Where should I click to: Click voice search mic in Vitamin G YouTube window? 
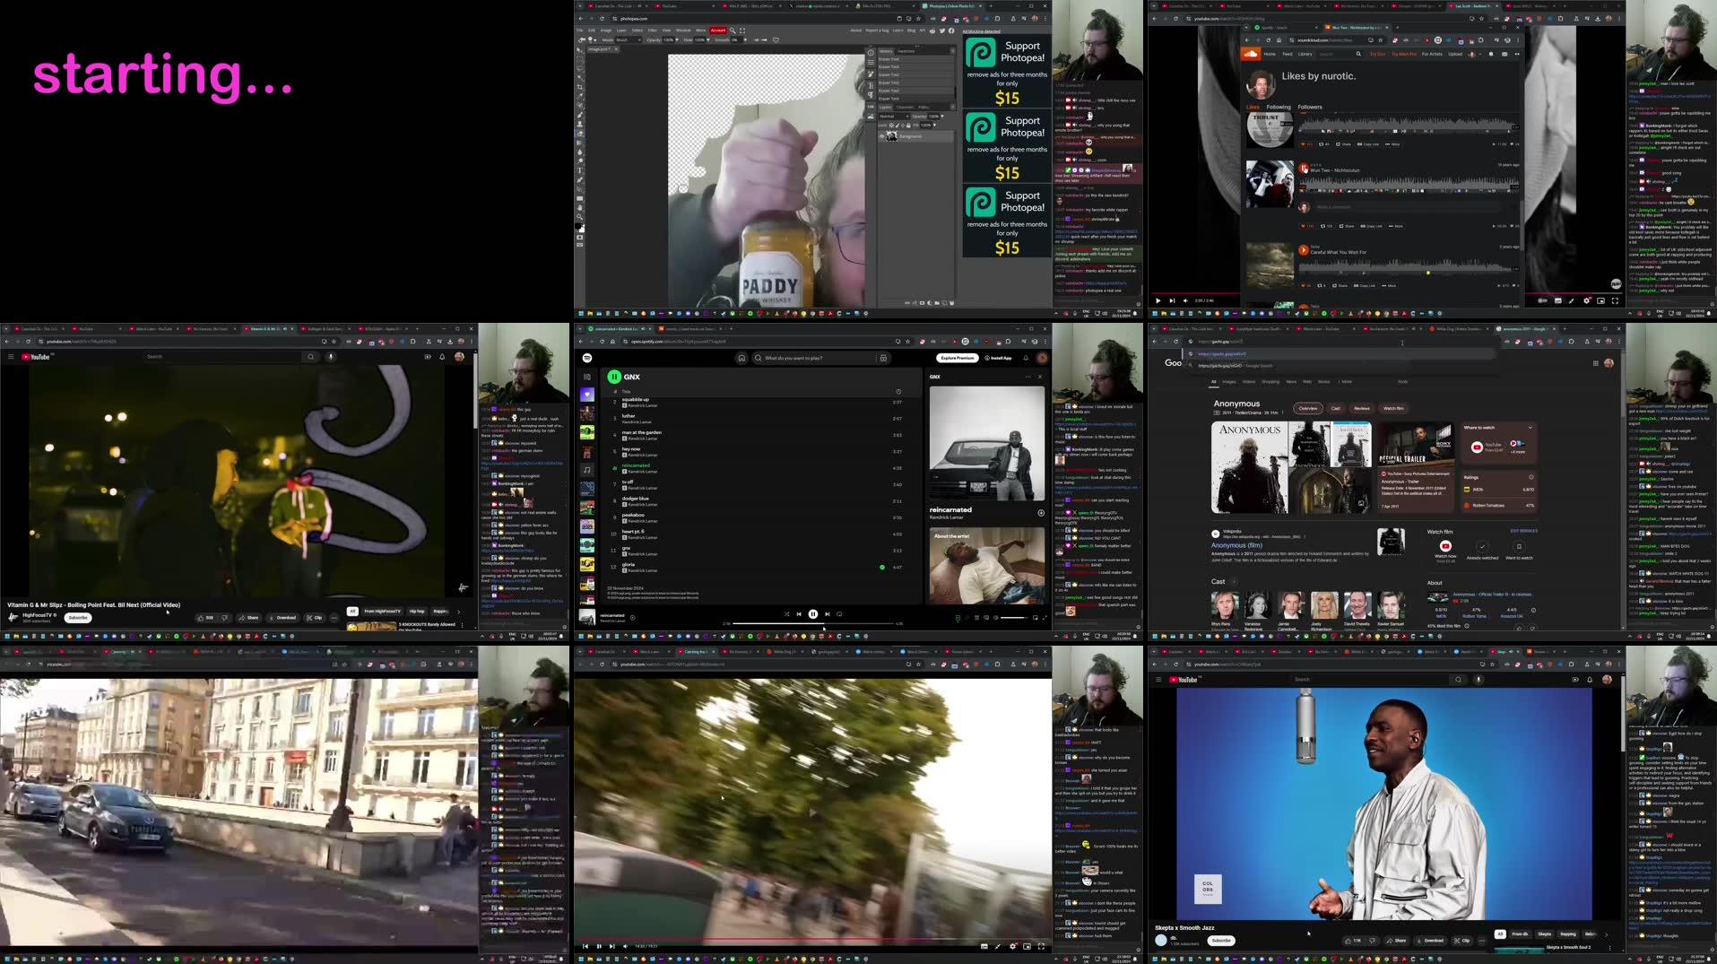[330, 356]
